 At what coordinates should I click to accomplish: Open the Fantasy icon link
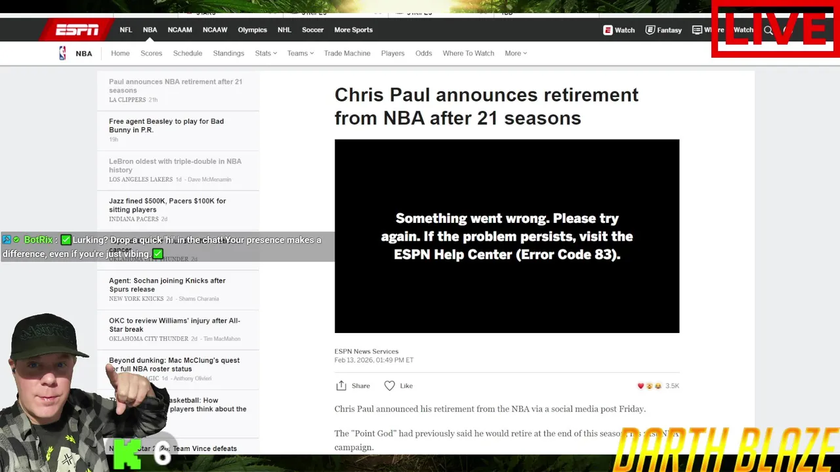pos(650,30)
